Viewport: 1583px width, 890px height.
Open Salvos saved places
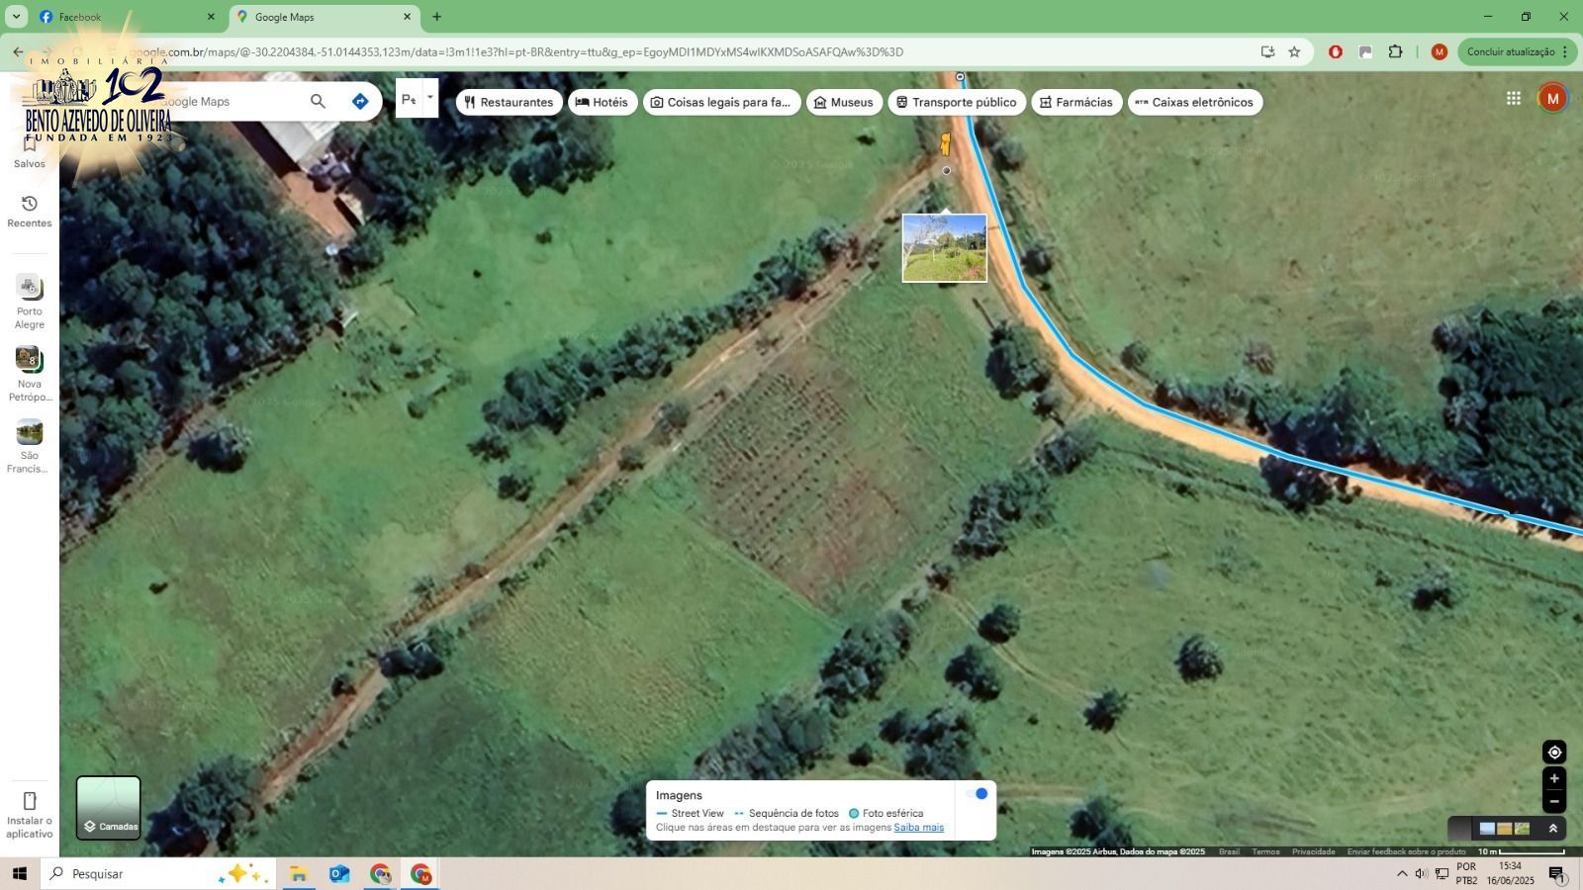[x=30, y=153]
